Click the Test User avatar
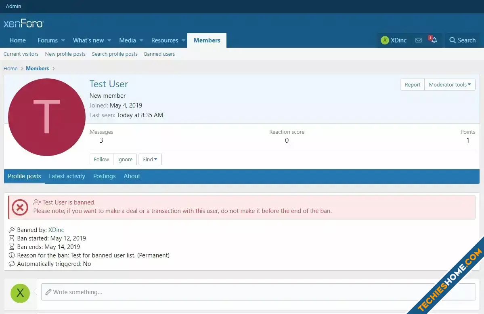Viewport: 484px width, 314px height. click(x=46, y=117)
